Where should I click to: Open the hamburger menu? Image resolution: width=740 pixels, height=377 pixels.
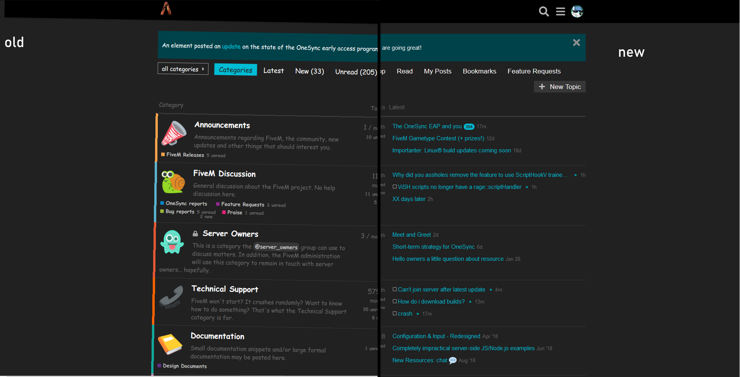560,11
